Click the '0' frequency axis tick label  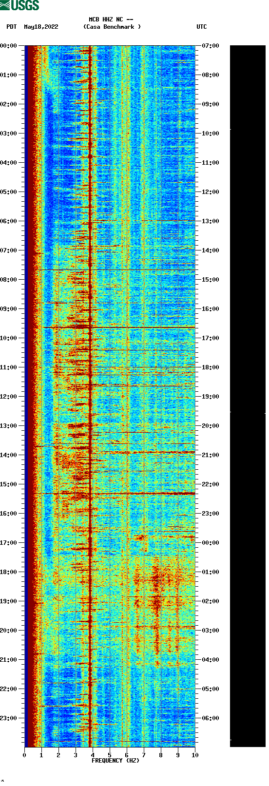(x=24, y=755)
